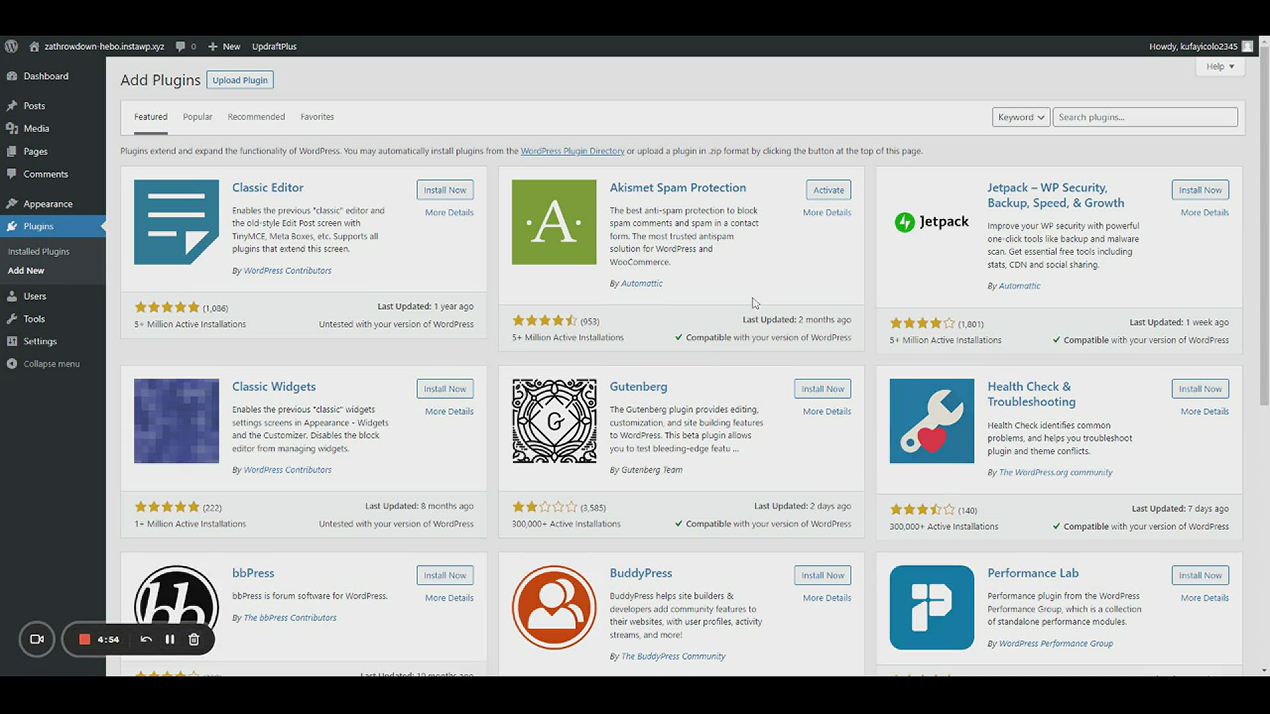Open the Automattic author link under Akismet
The image size is (1270, 714).
[x=641, y=284]
